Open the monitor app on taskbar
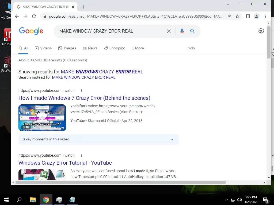Viewport: 274px width, 205px height. click(59, 200)
